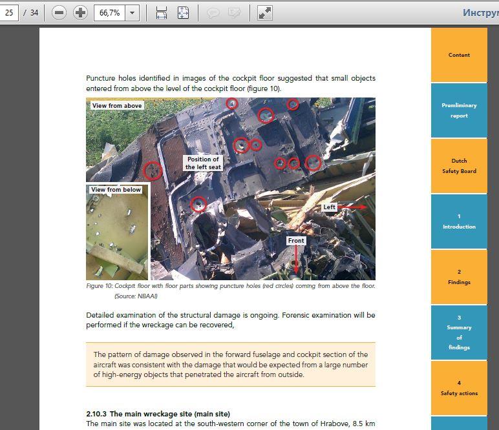Click the add sticky note comment icon

(x=213, y=13)
